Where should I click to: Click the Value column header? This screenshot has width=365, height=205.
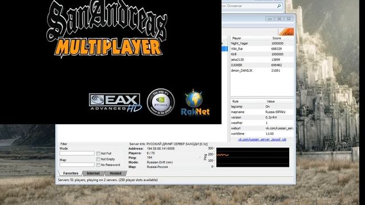pos(270,101)
